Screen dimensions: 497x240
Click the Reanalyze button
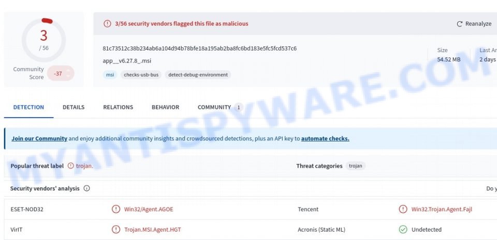pyautogui.click(x=474, y=24)
